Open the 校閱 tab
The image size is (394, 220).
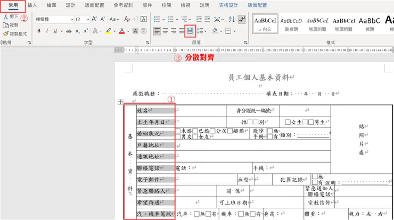tap(166, 5)
